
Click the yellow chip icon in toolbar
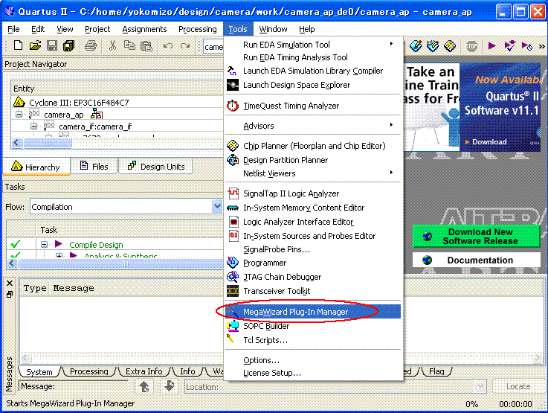450,46
